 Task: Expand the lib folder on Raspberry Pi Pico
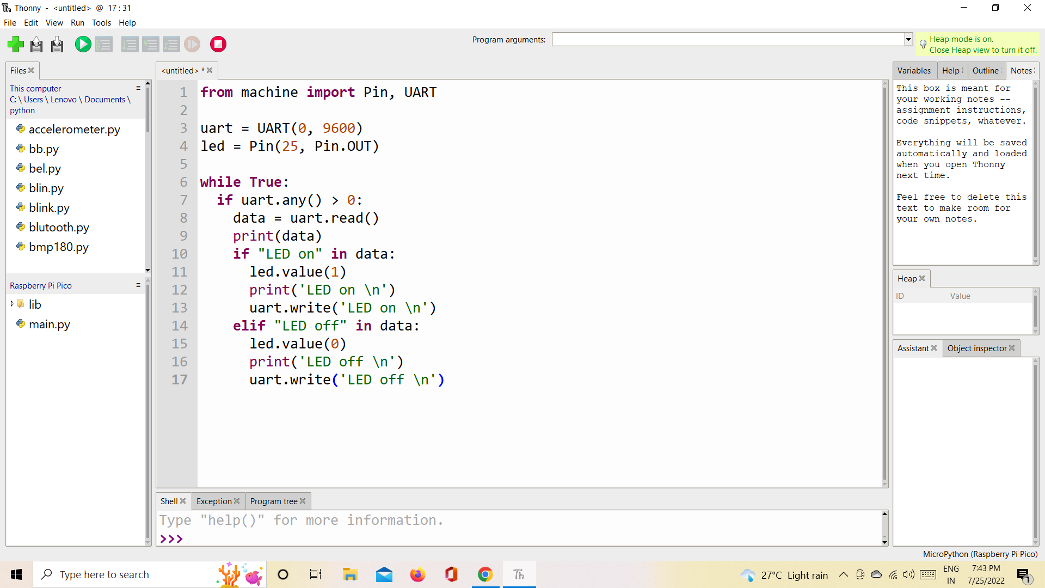click(x=12, y=303)
